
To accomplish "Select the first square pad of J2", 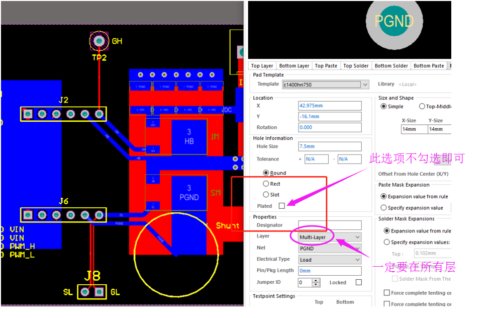I will pyautogui.click(x=28, y=114).
